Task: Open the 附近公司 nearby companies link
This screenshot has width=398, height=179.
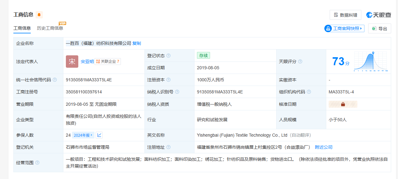Action: [324, 147]
